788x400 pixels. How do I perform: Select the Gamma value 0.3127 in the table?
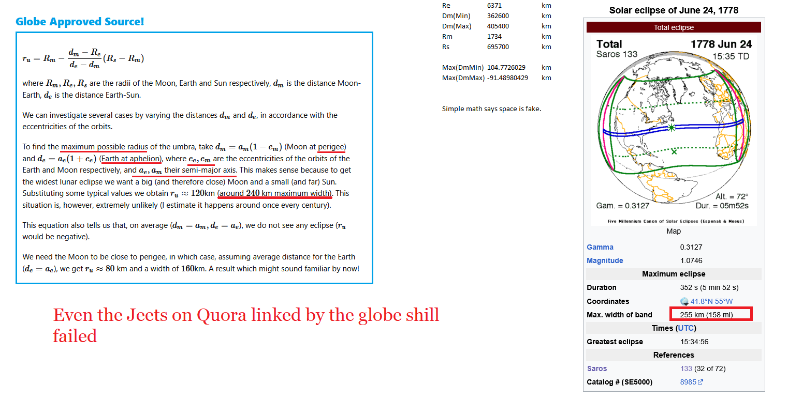pyautogui.click(x=691, y=247)
